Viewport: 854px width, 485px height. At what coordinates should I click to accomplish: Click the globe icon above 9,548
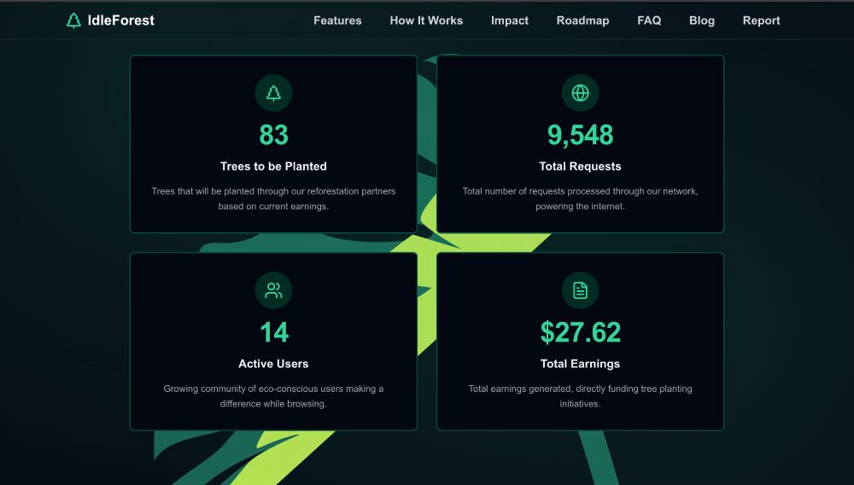tap(580, 93)
